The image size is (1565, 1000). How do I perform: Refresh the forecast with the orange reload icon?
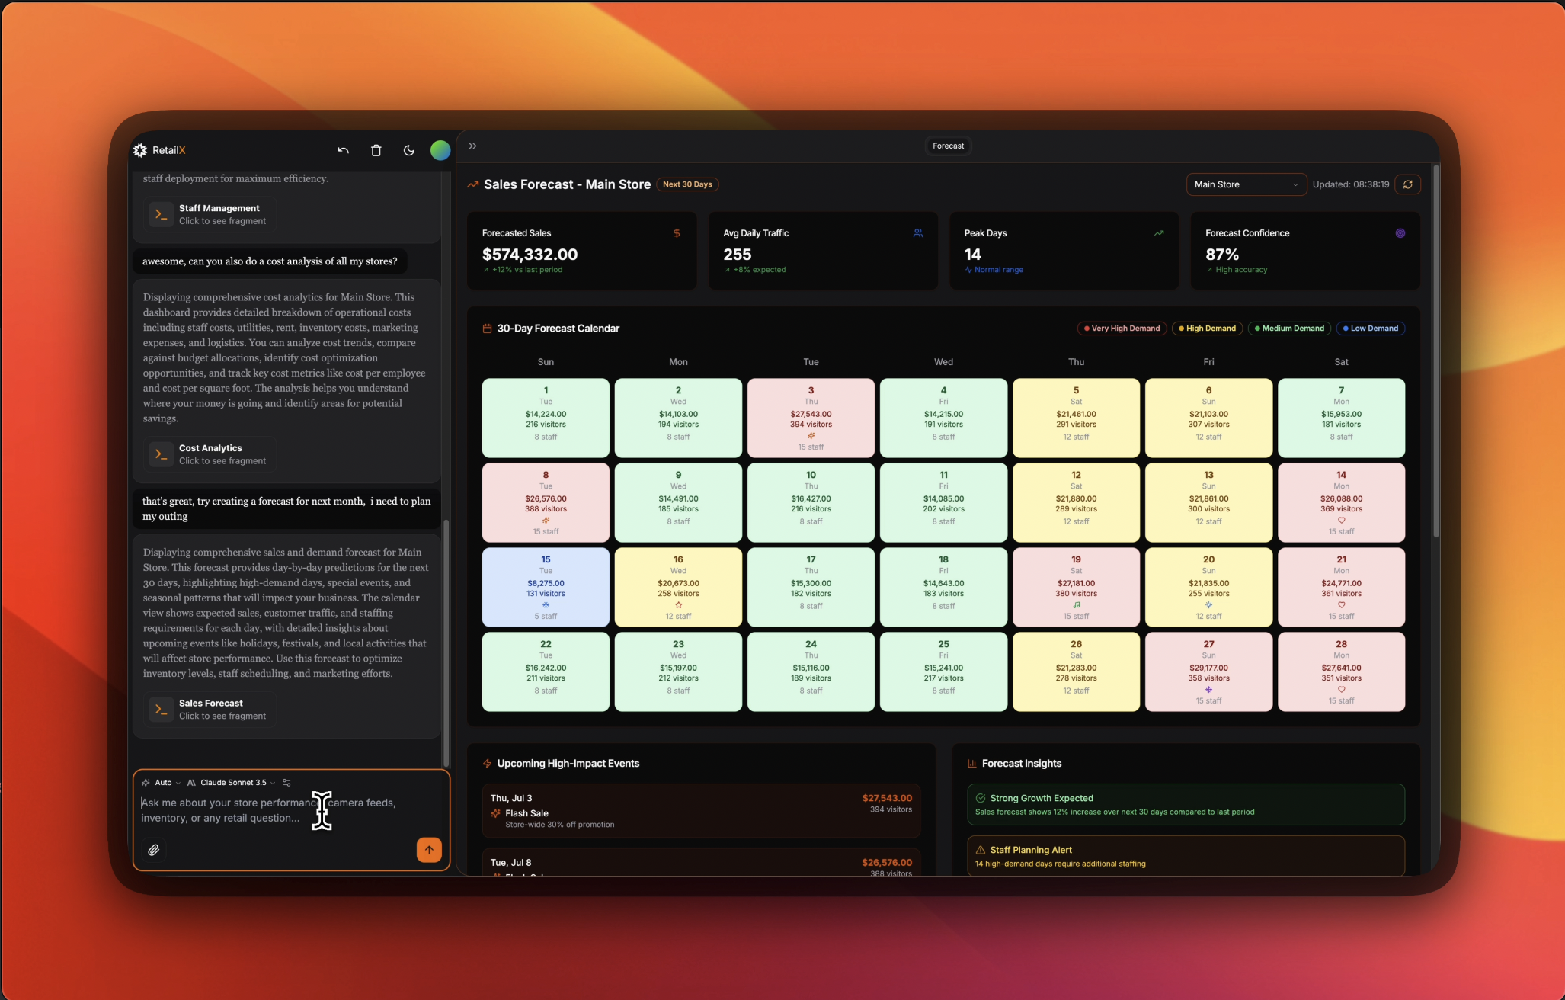coord(1407,184)
